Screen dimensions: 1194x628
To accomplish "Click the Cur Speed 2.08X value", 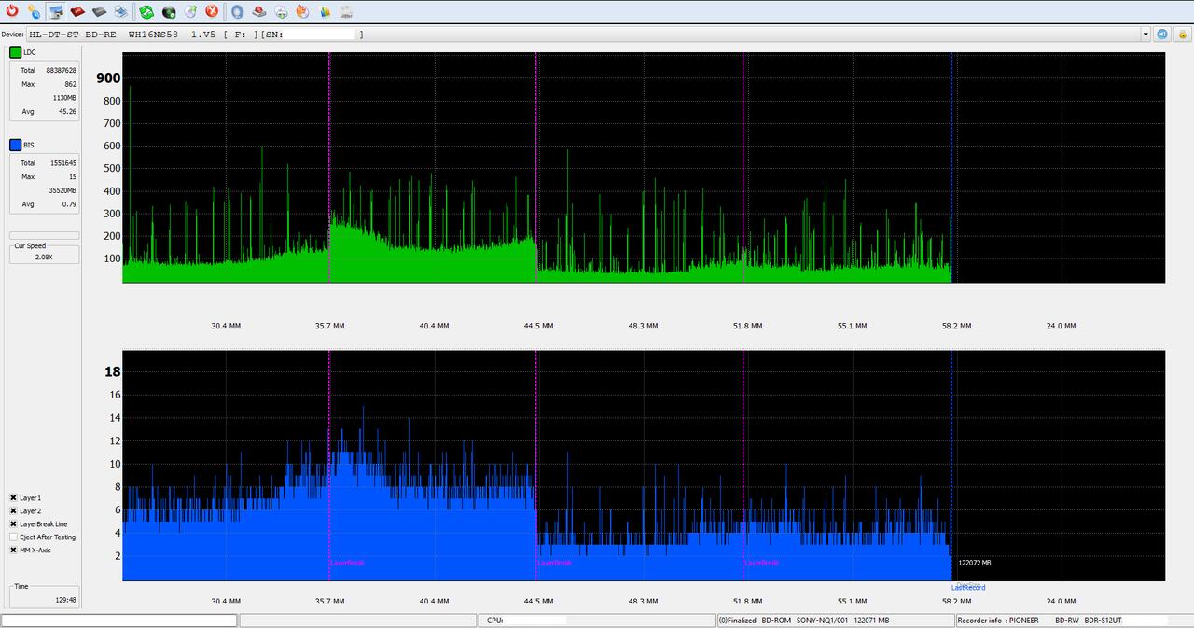I will [44, 257].
